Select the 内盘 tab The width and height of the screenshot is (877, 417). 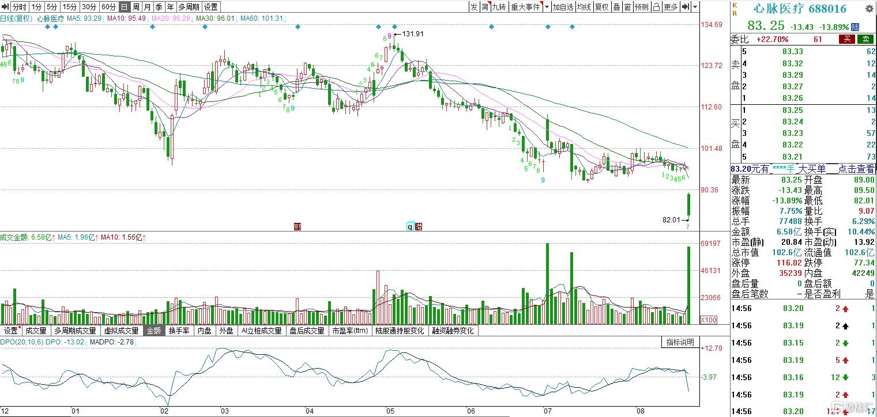click(205, 331)
